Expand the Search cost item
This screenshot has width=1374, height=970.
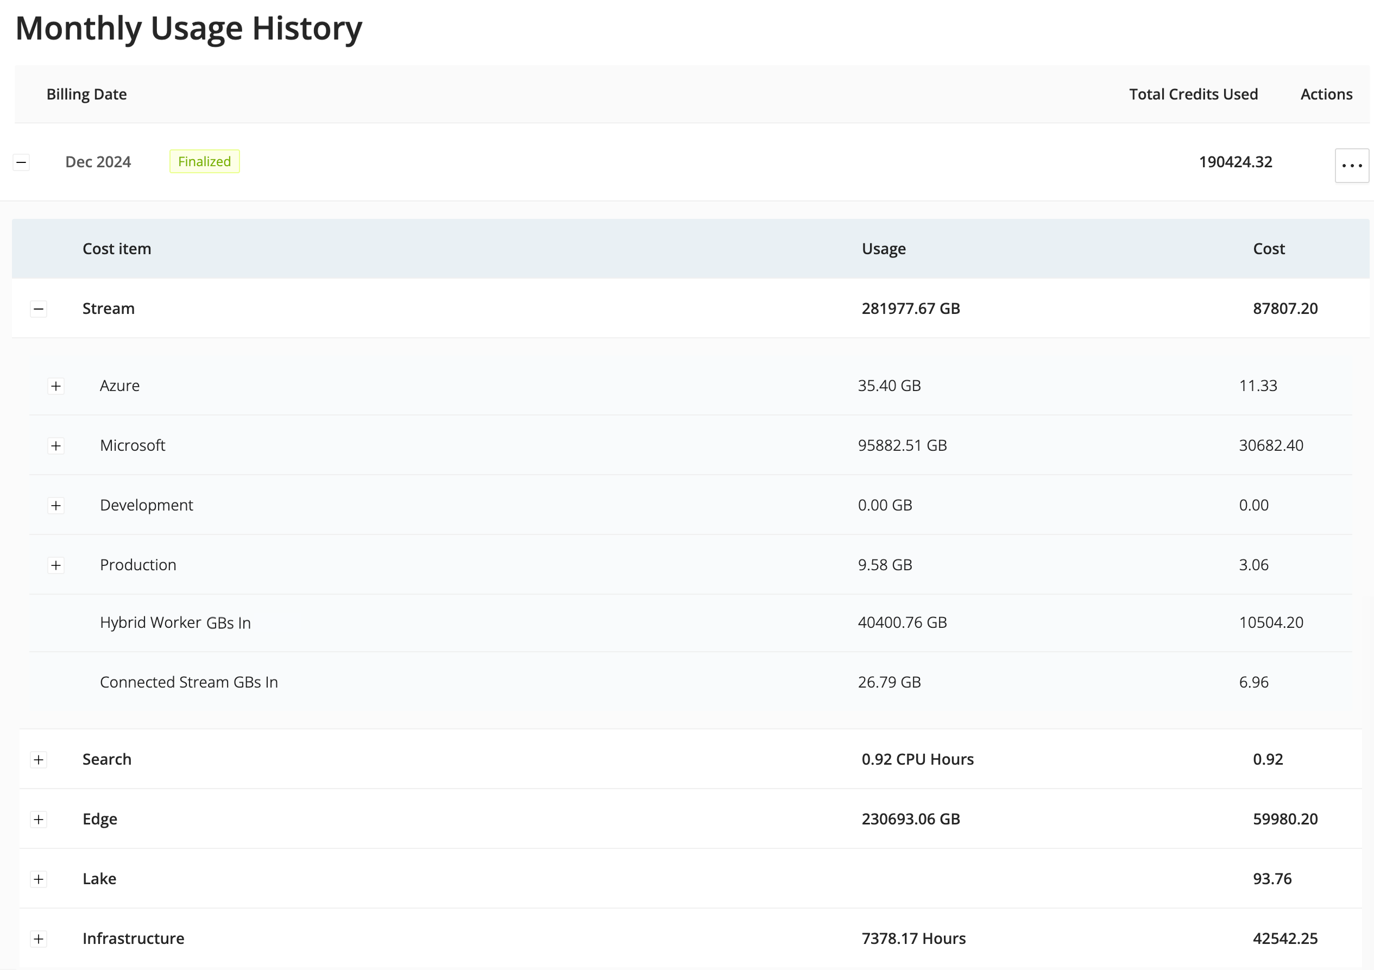[39, 760]
